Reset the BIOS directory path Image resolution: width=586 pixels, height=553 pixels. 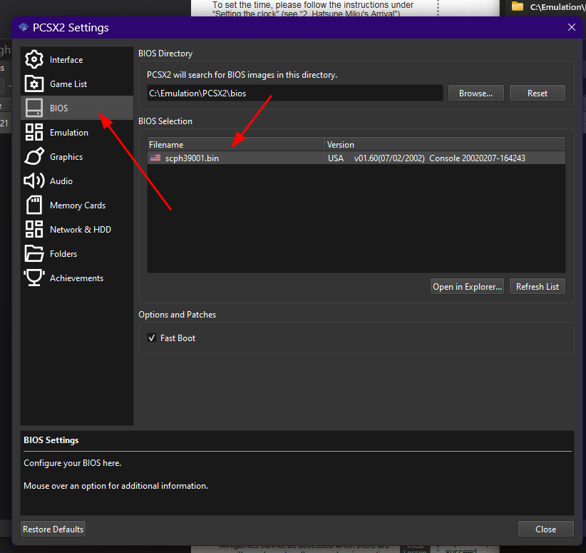click(x=537, y=93)
